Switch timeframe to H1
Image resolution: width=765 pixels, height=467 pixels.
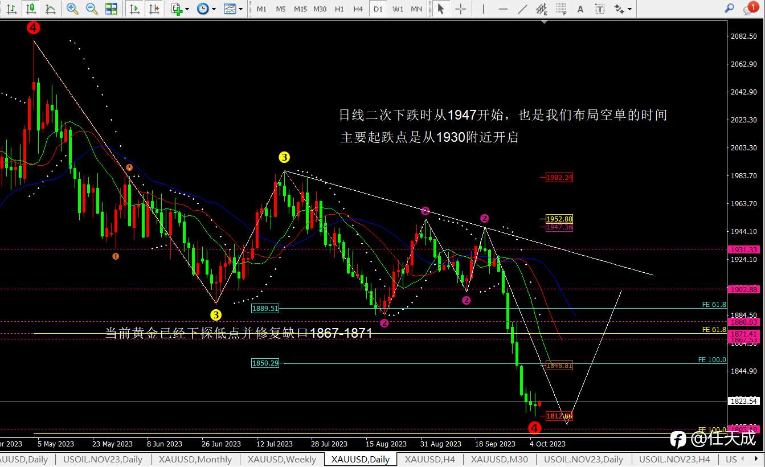(339, 9)
